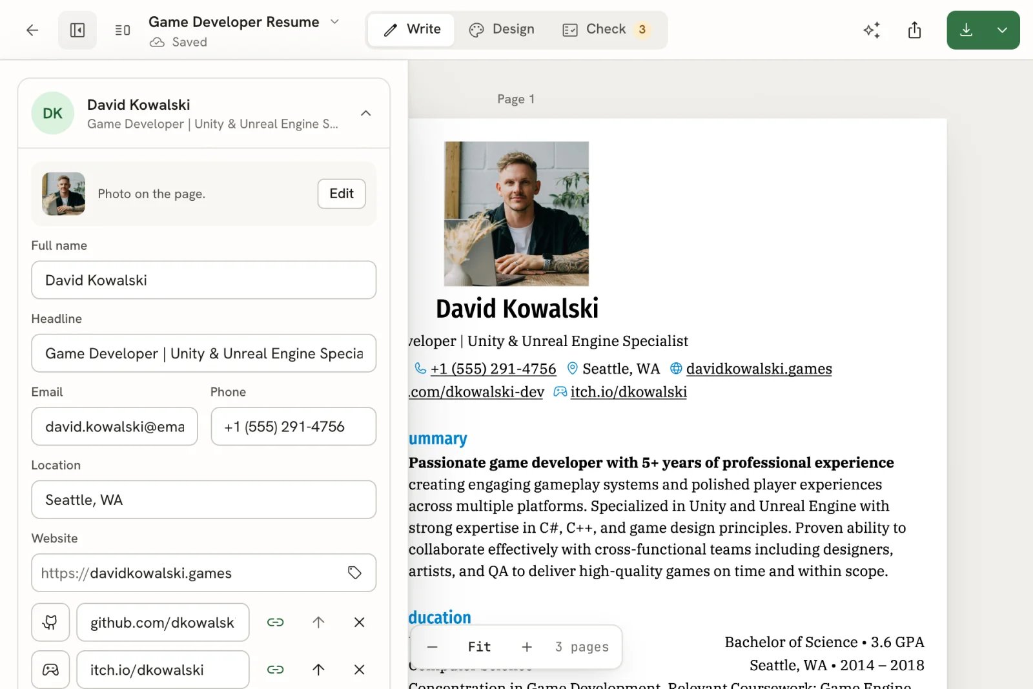Expand the Game Developer Resume title dropdown
Screen dimensions: 1033x689
[334, 22]
